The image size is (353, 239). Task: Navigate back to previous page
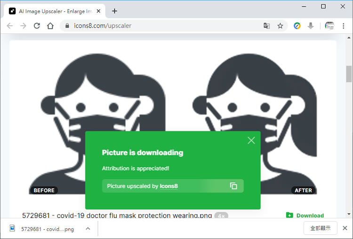(10, 26)
